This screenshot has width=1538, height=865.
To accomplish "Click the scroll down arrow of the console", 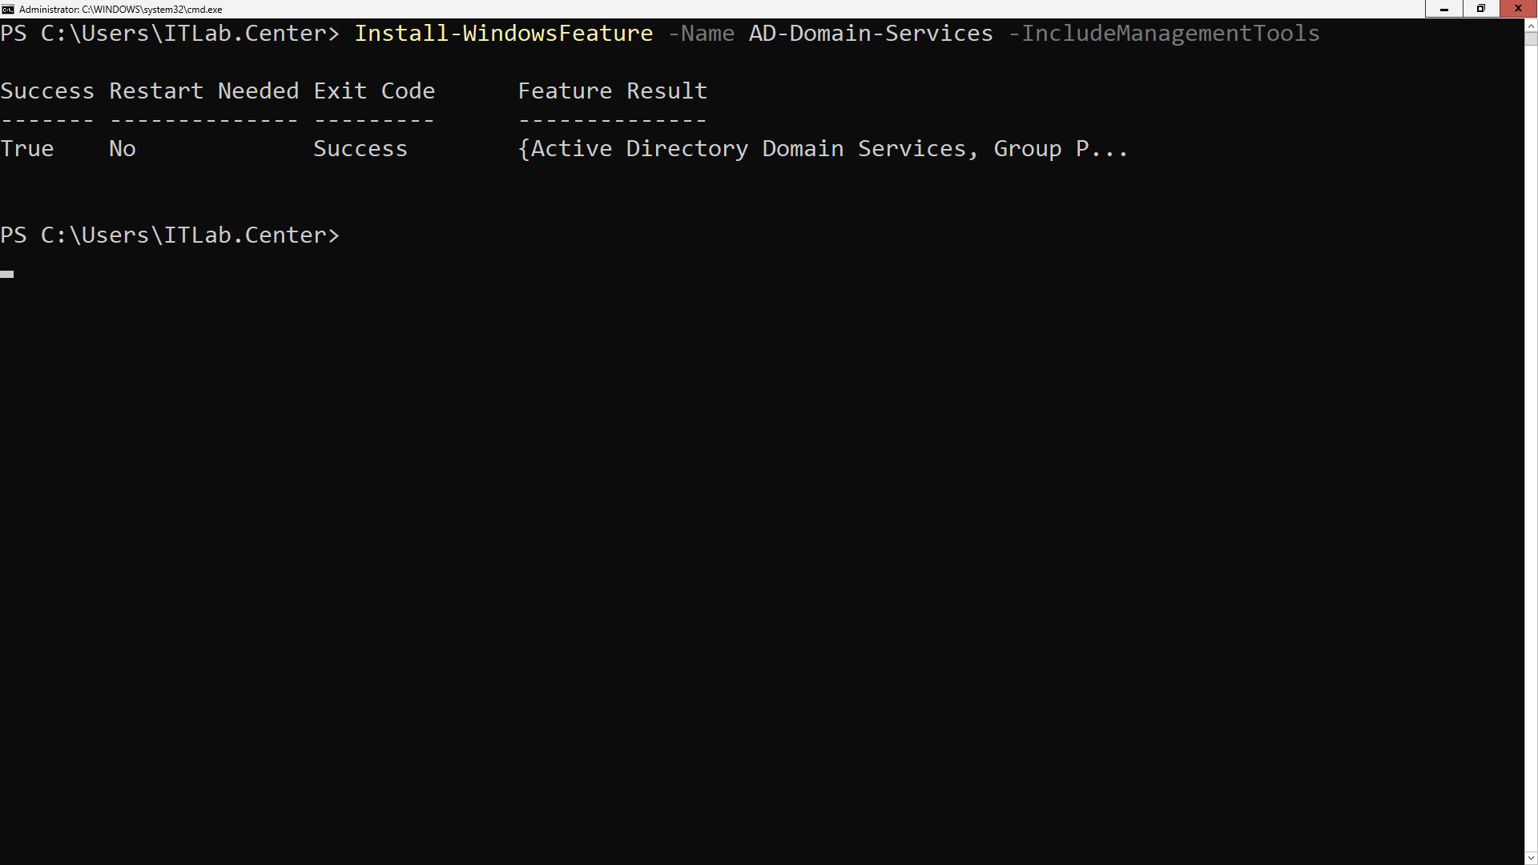I will click(x=1531, y=858).
